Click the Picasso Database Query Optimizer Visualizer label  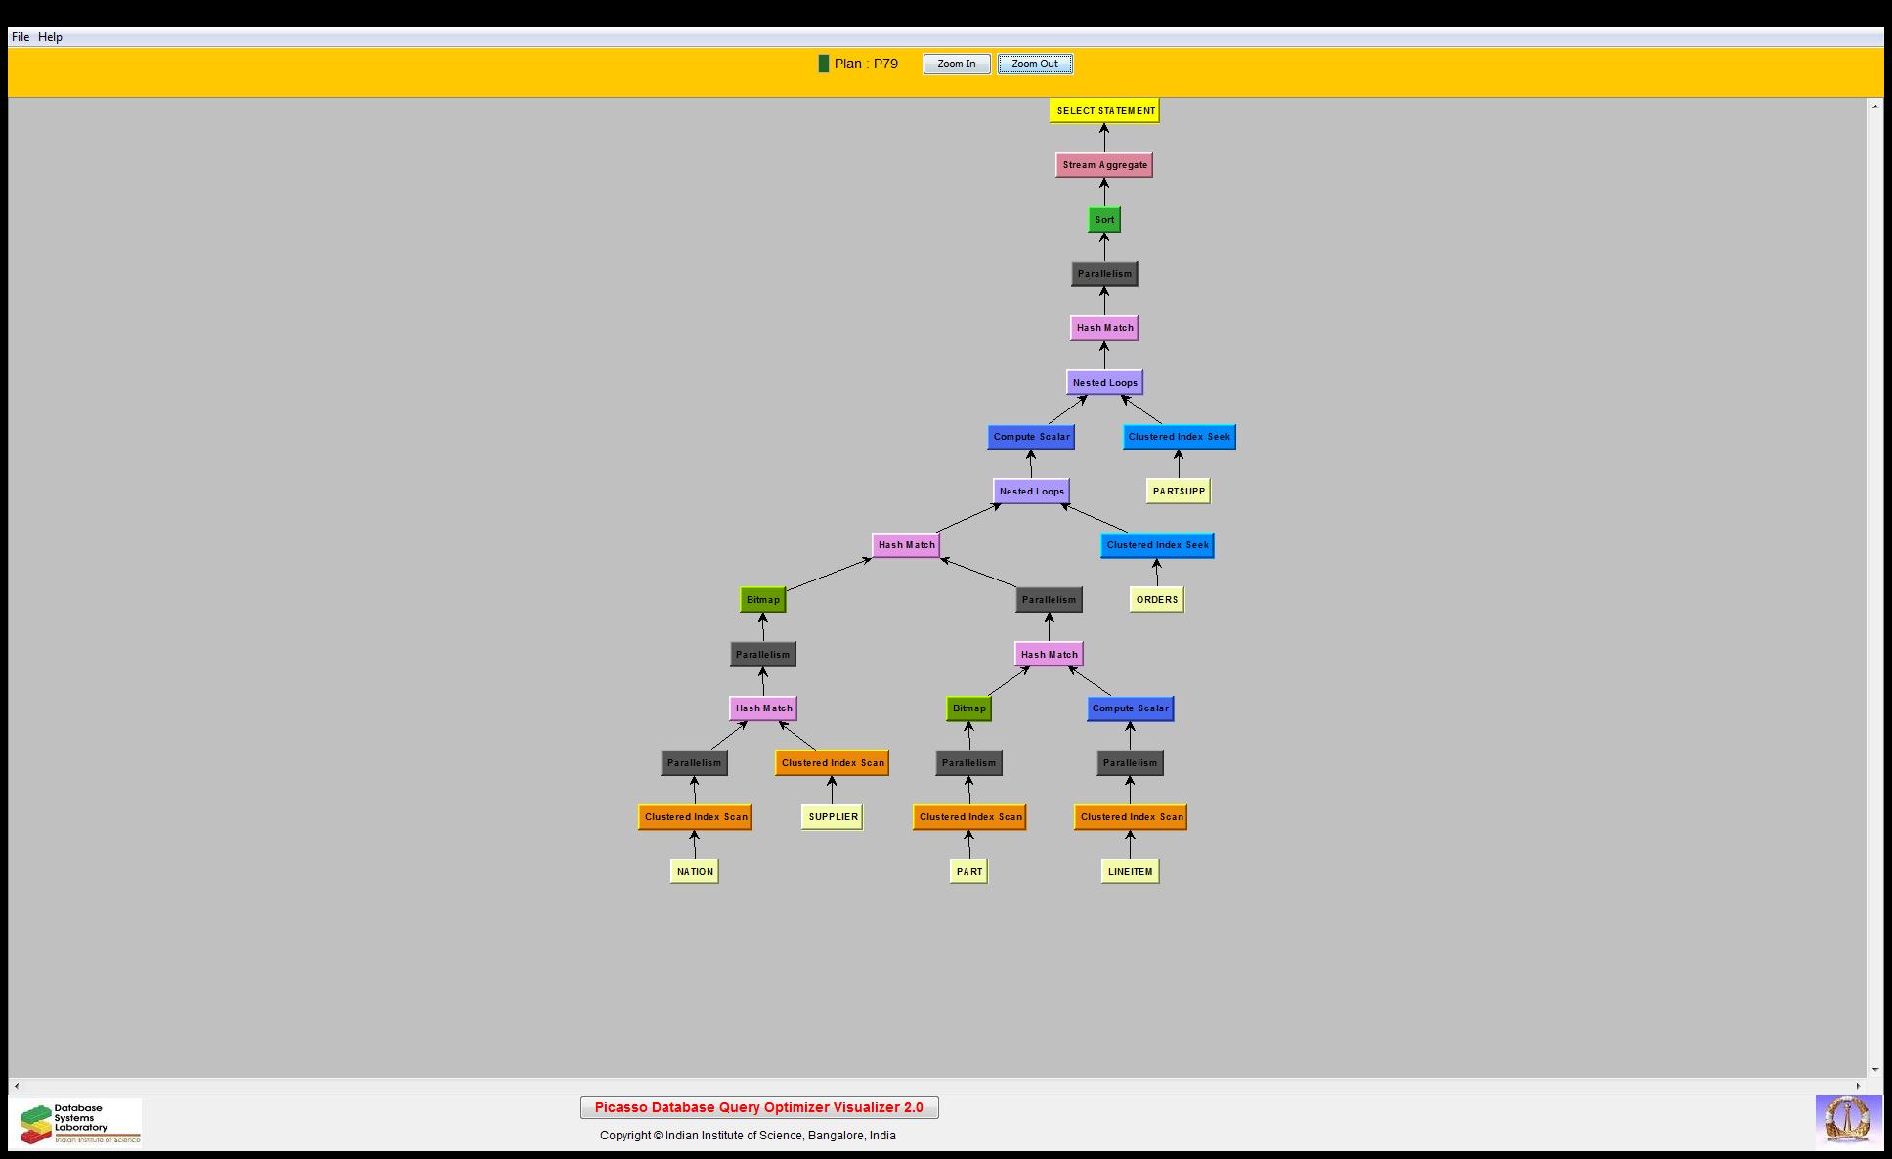tap(758, 1107)
